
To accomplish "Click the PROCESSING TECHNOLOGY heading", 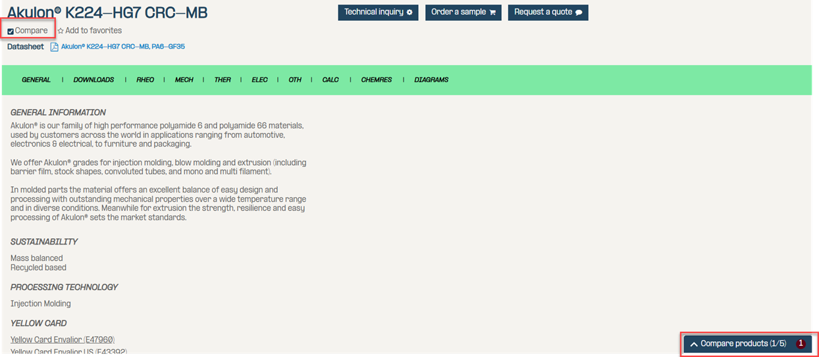I will [65, 287].
